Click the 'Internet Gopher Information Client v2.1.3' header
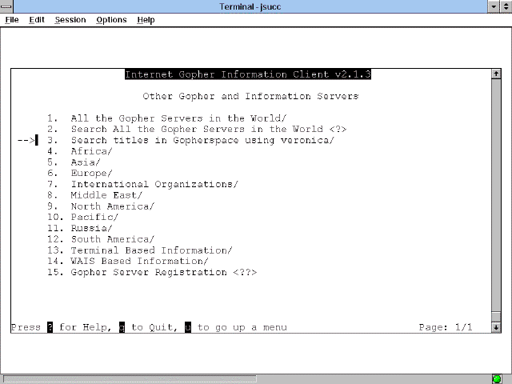 [x=248, y=74]
